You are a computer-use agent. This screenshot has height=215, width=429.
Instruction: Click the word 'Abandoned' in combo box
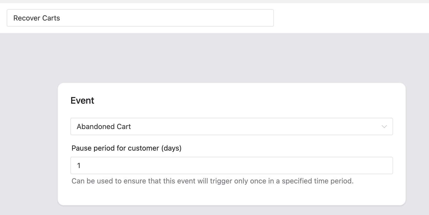pos(96,126)
